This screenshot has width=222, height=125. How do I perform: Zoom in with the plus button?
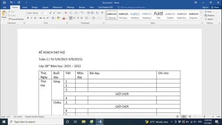tap(213, 117)
